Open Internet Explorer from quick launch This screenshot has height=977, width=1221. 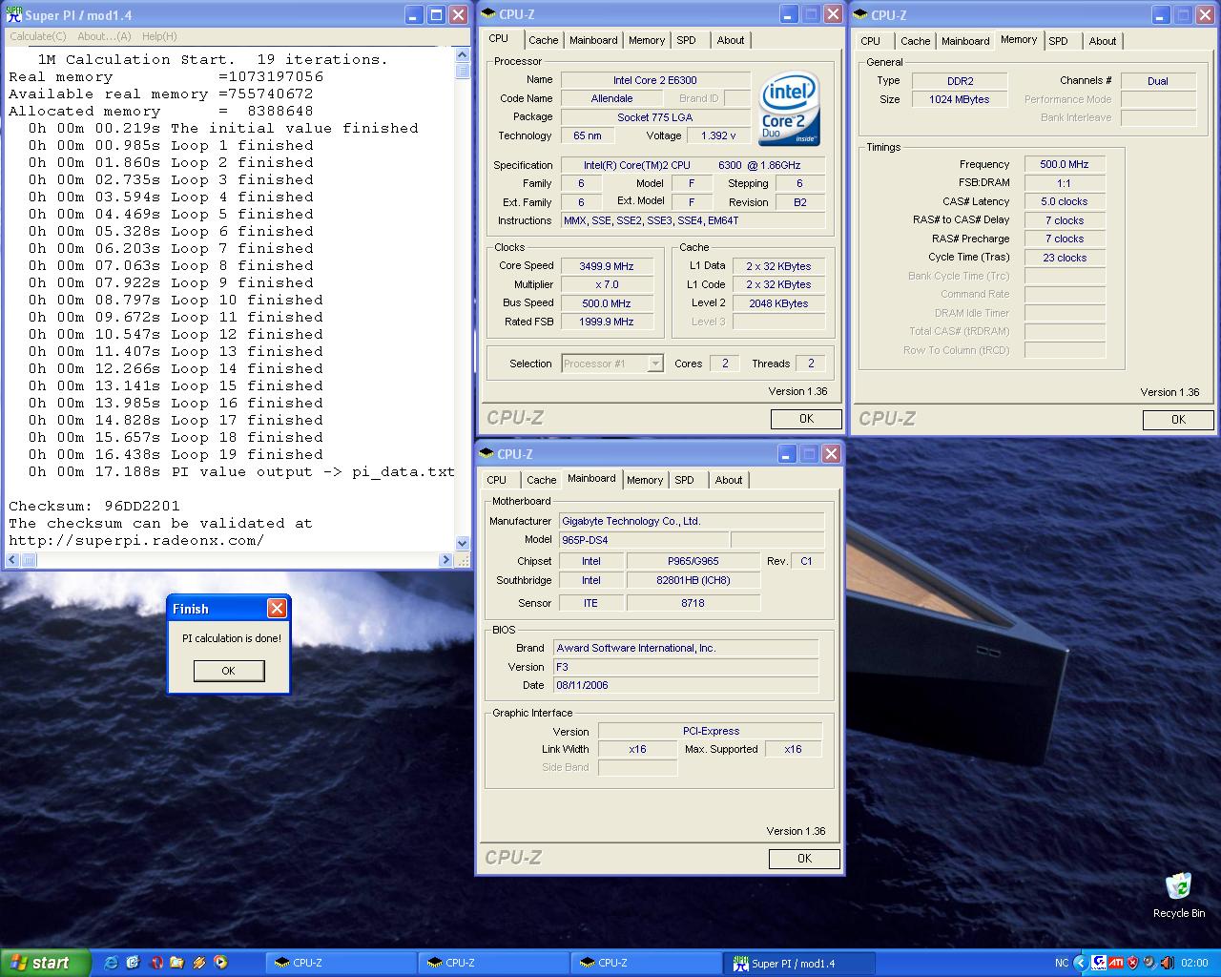pos(111,963)
